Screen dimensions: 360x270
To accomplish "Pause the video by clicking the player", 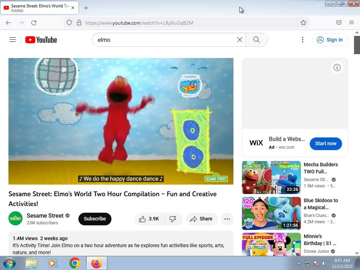I will click(121, 121).
